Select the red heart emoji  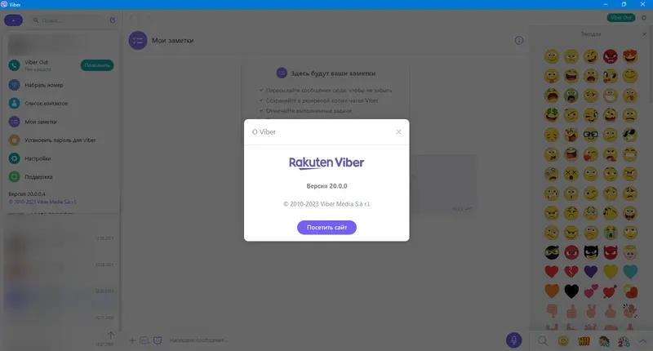(x=552, y=272)
